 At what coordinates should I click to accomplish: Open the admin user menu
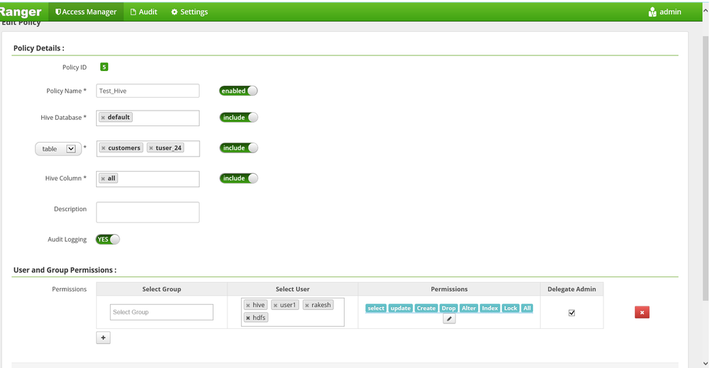tap(665, 12)
